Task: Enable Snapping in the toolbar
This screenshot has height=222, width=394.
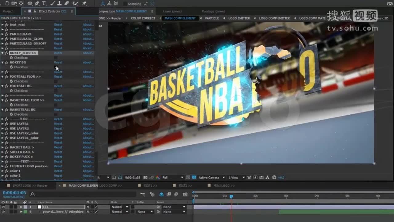Action: (x=125, y=4)
